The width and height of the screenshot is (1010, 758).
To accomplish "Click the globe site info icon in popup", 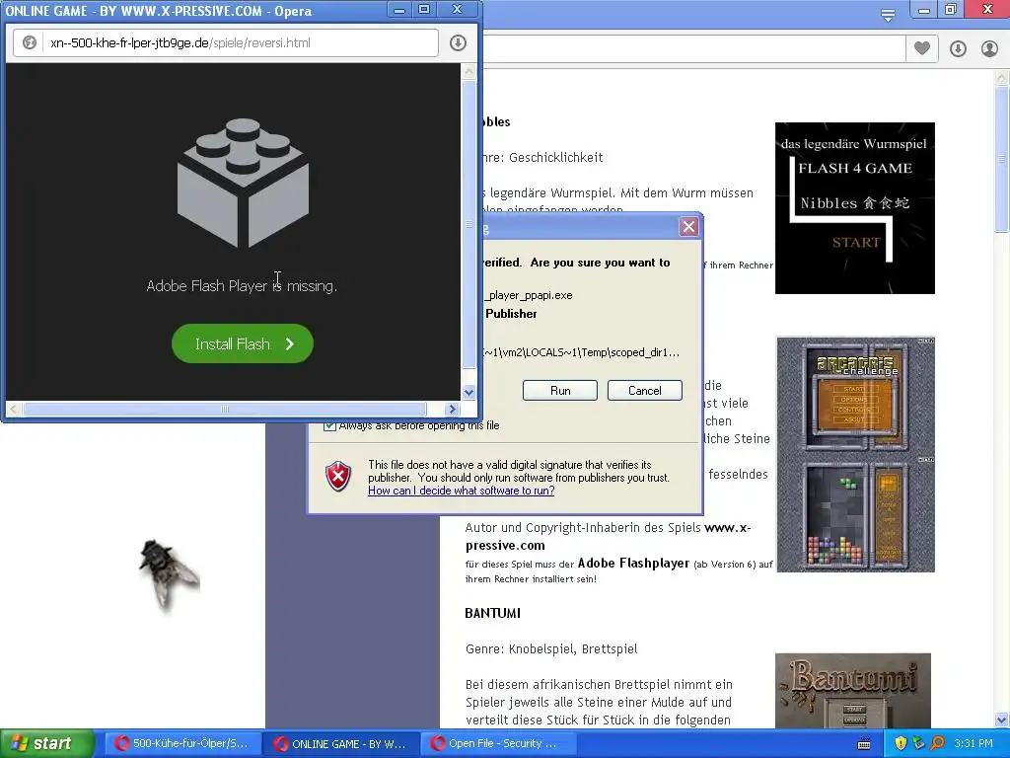I will [29, 43].
